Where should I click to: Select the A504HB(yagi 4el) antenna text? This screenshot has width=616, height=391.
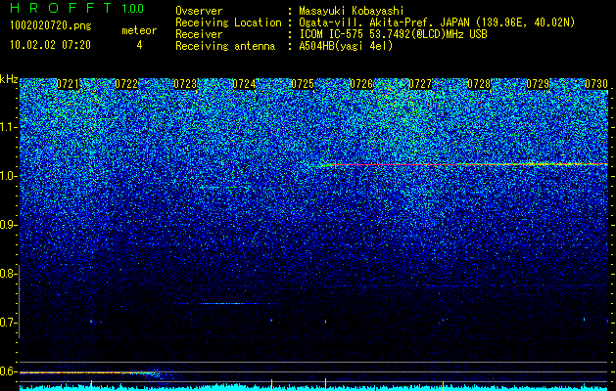[x=346, y=46]
